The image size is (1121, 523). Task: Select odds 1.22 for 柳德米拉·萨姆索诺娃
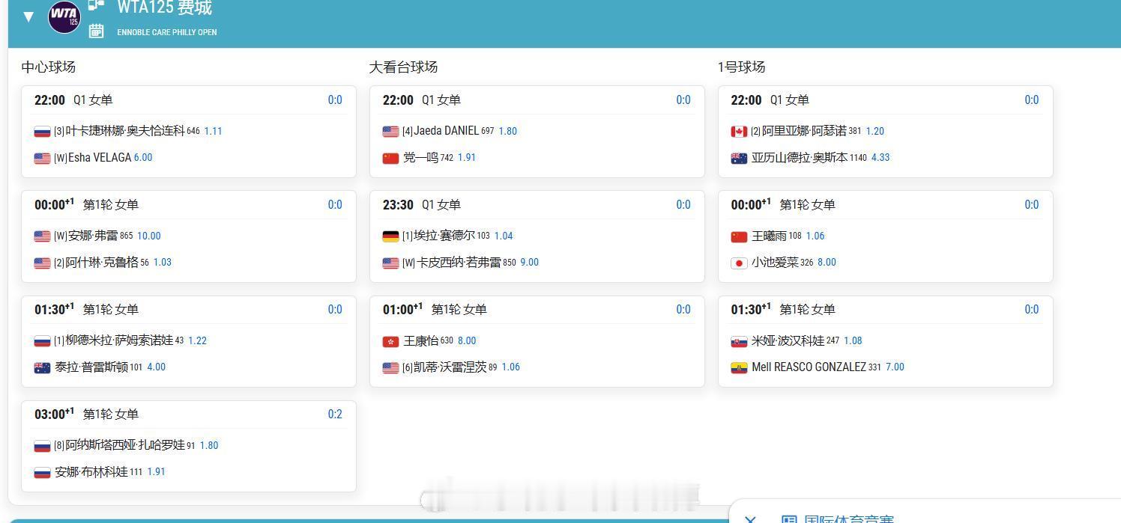[x=197, y=340]
